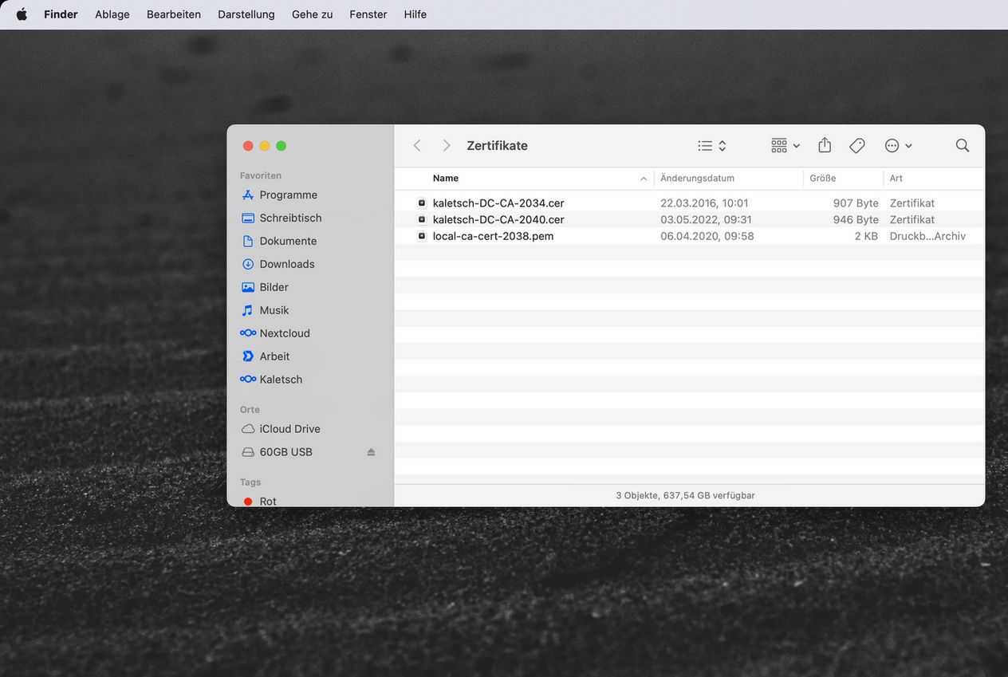The image size is (1008, 677).
Task: Eject the 60GB USB drive
Action: pyautogui.click(x=371, y=452)
